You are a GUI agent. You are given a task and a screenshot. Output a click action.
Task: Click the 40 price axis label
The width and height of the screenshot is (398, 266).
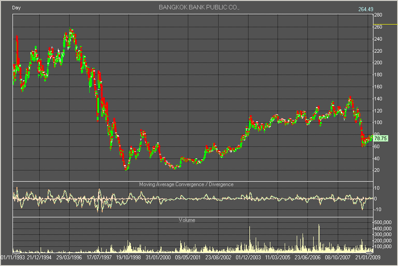377,158
